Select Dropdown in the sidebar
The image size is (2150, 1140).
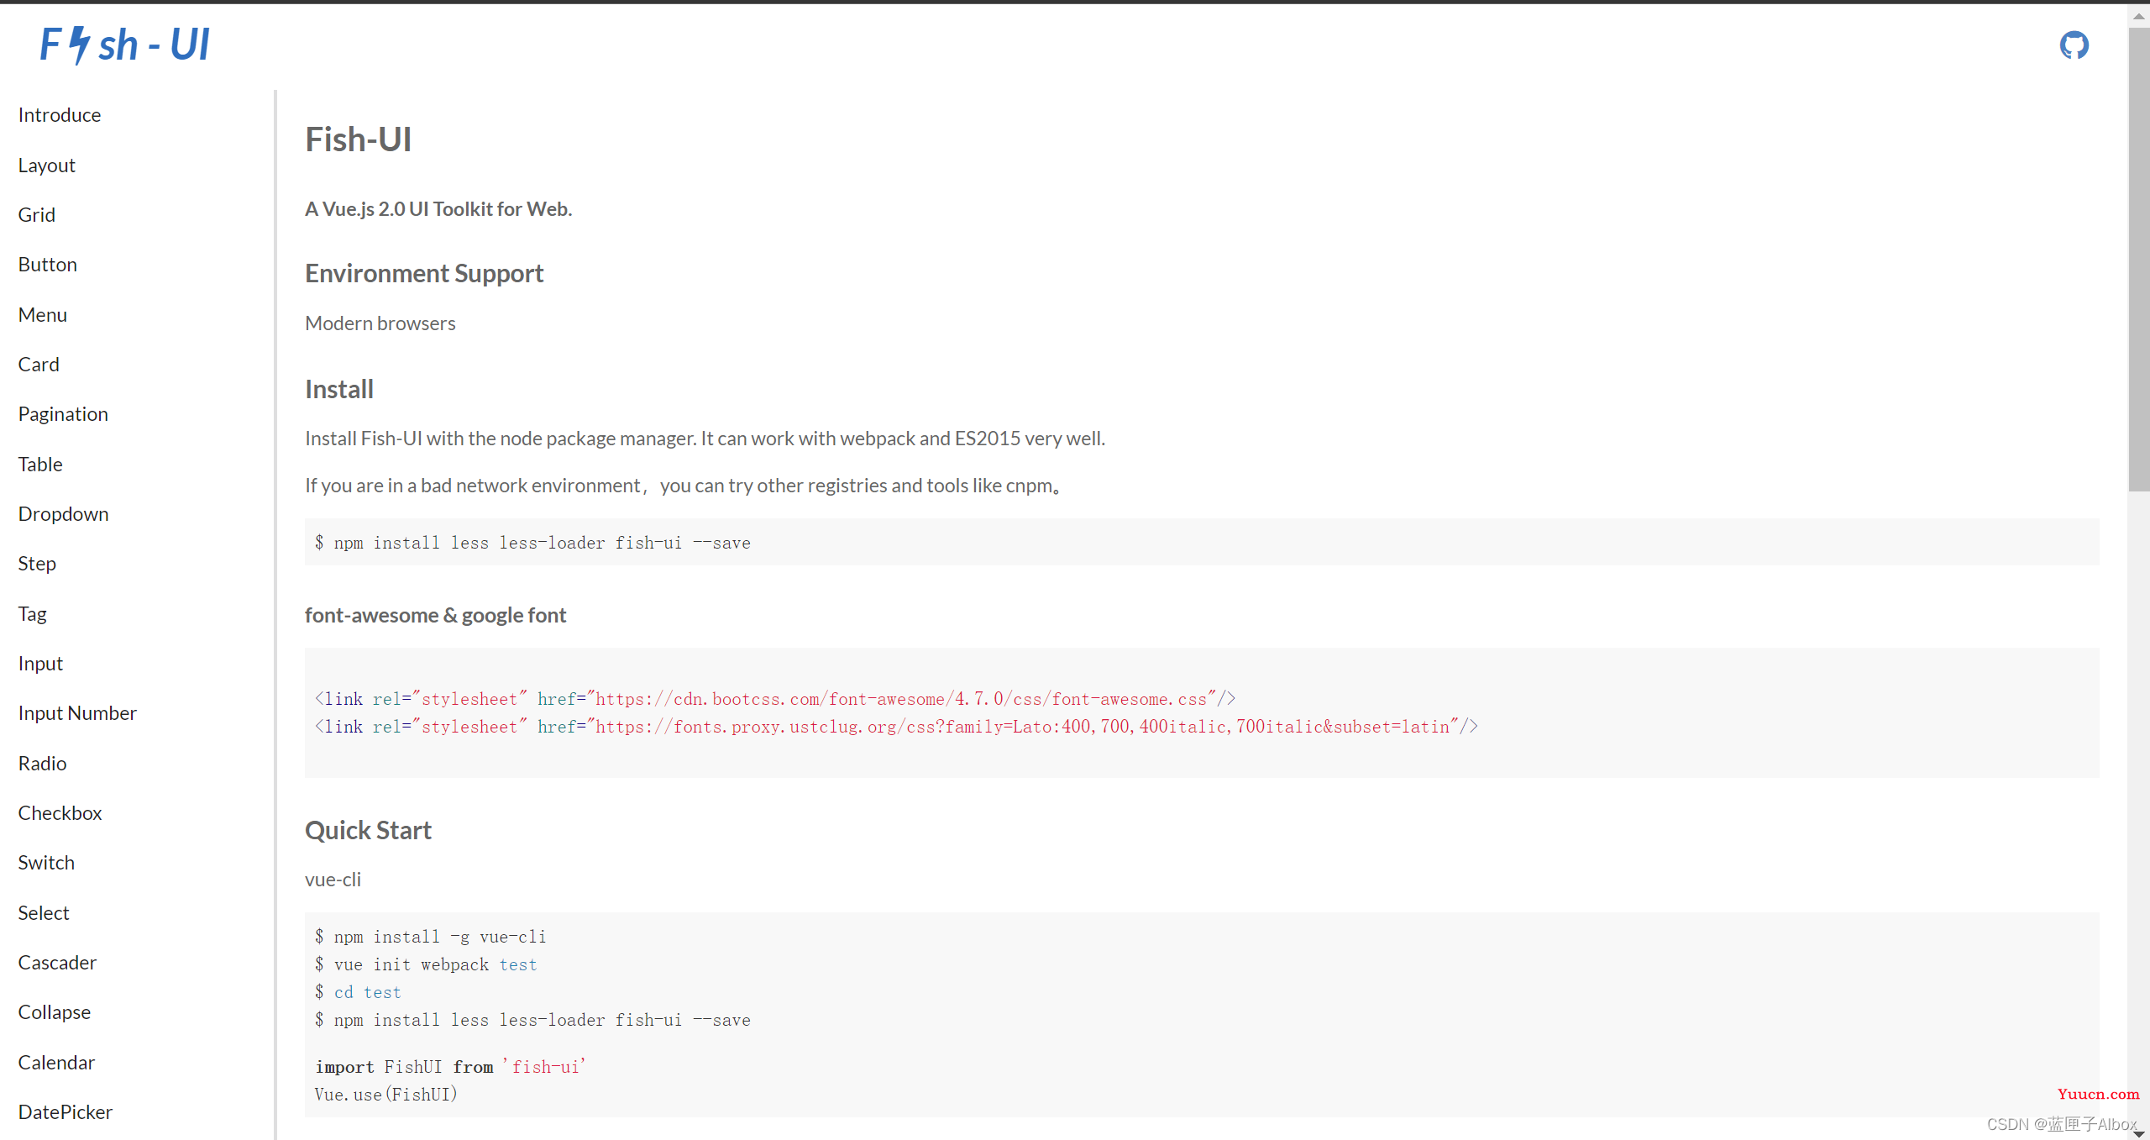click(x=64, y=514)
